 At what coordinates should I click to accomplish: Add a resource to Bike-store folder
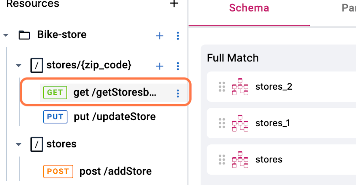160,36
